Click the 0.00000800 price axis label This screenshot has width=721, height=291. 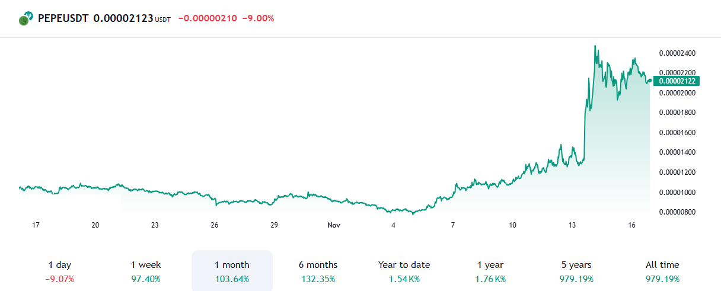[677, 212]
